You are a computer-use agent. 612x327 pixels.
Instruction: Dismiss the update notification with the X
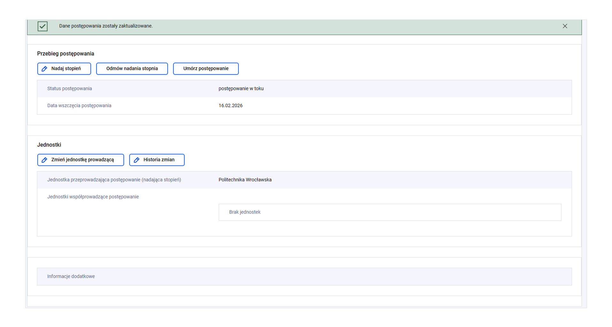[565, 26]
